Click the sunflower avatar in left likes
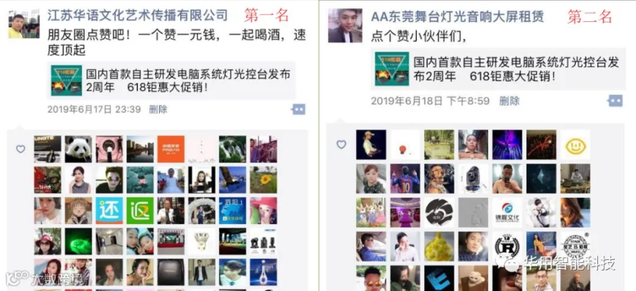 (x=264, y=180)
